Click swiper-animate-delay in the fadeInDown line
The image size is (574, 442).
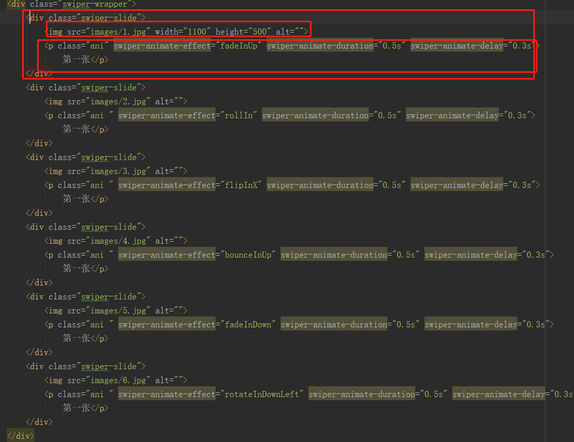pyautogui.click(x=471, y=324)
